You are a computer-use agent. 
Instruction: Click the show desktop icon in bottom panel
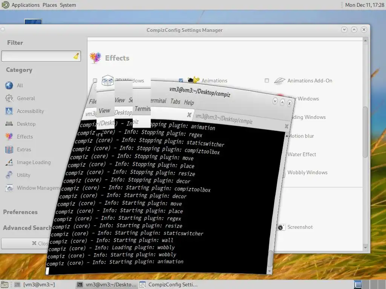tap(5, 284)
